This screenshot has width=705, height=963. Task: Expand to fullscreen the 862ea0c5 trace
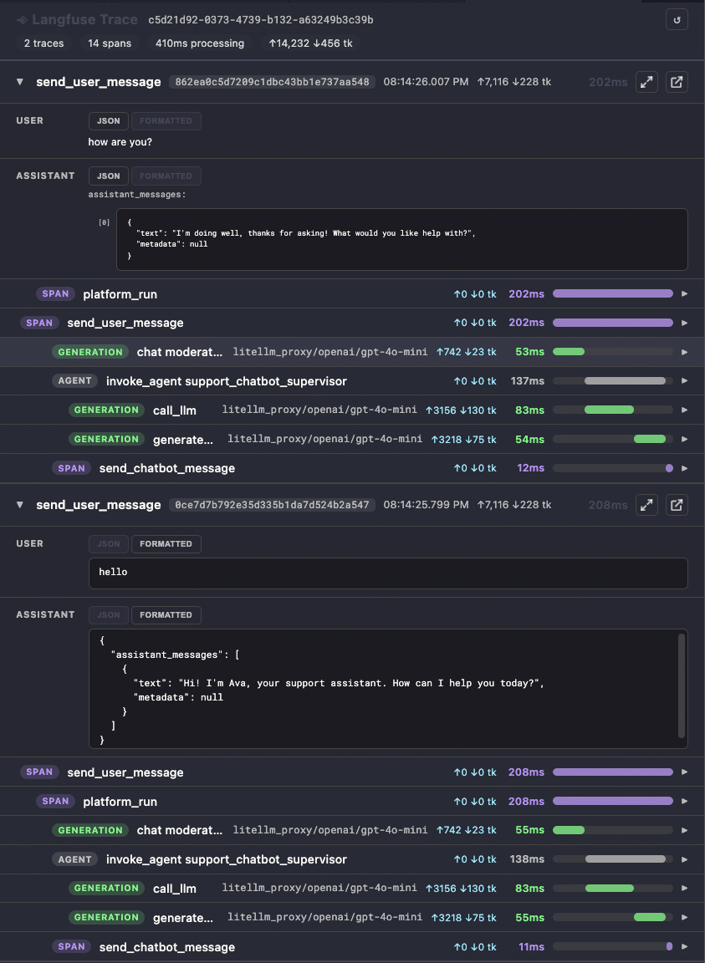tap(646, 82)
